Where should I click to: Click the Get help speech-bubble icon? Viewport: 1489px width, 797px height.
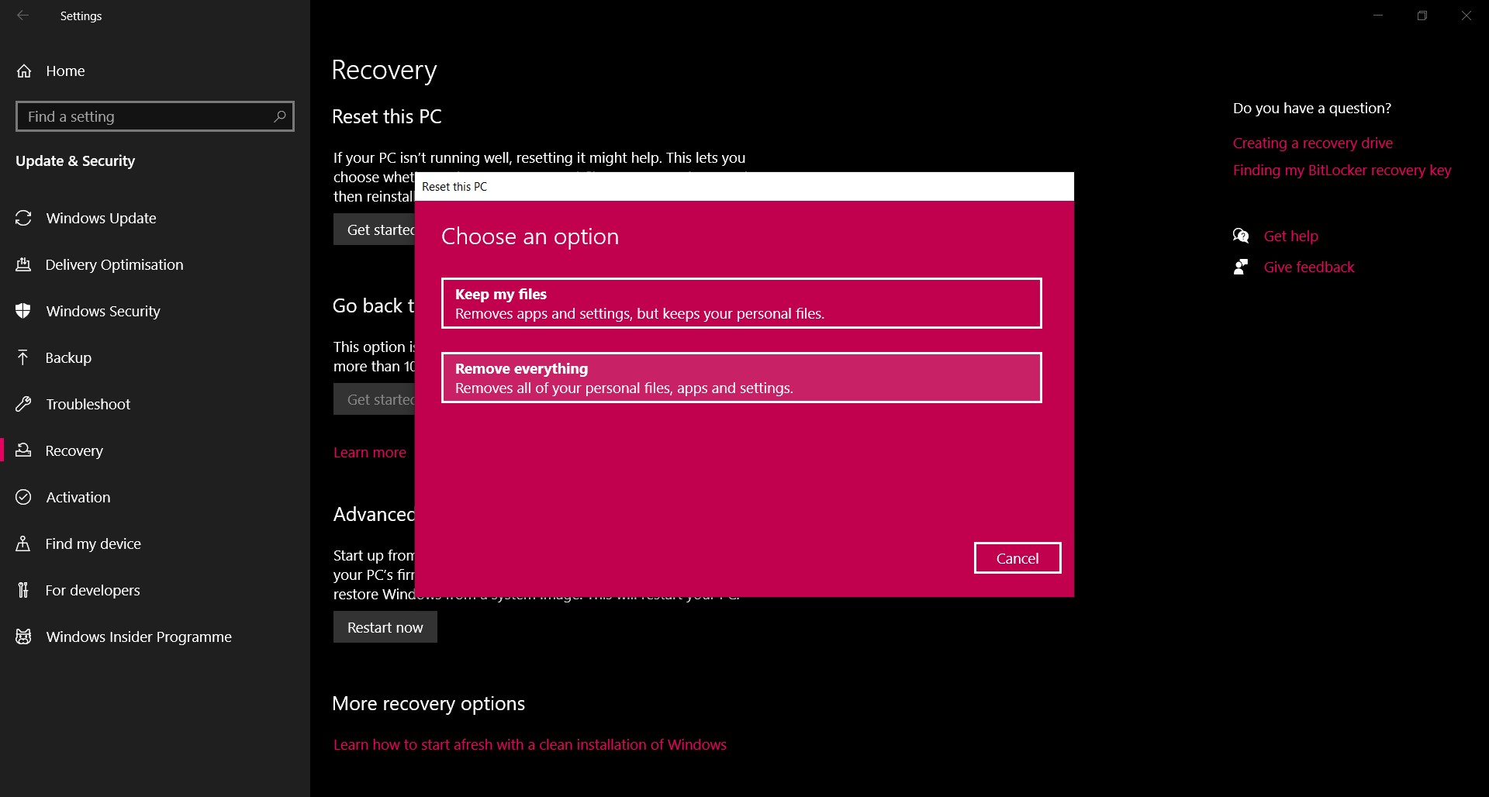(1242, 235)
